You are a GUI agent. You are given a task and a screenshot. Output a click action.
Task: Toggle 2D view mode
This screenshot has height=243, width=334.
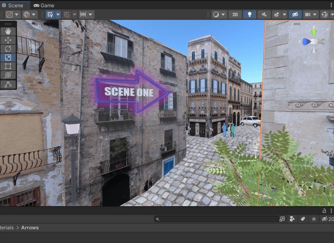pos(235,15)
